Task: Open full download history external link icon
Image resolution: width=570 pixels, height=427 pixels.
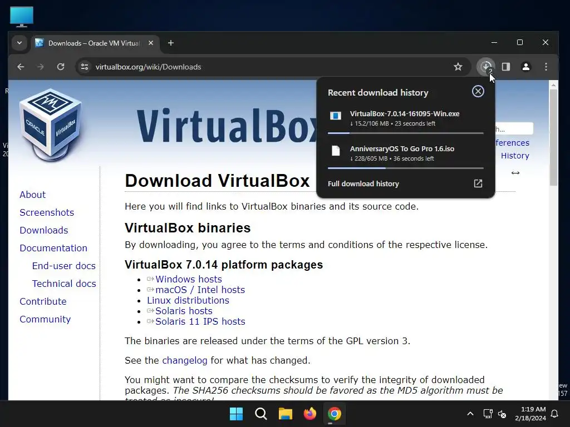Action: [478, 183]
